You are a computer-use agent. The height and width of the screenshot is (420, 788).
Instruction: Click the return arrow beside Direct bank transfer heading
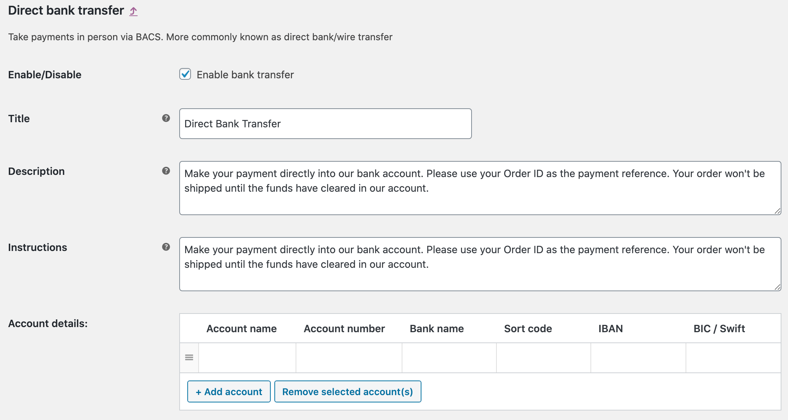[x=134, y=11]
